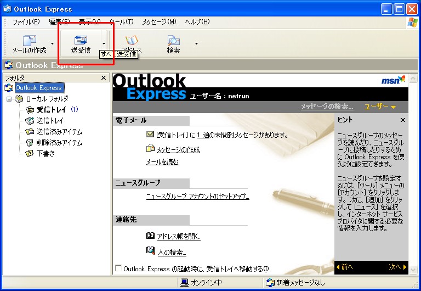The width and height of the screenshot is (421, 291).
Task: Click the scrollbar up arrow
Action: point(413,79)
